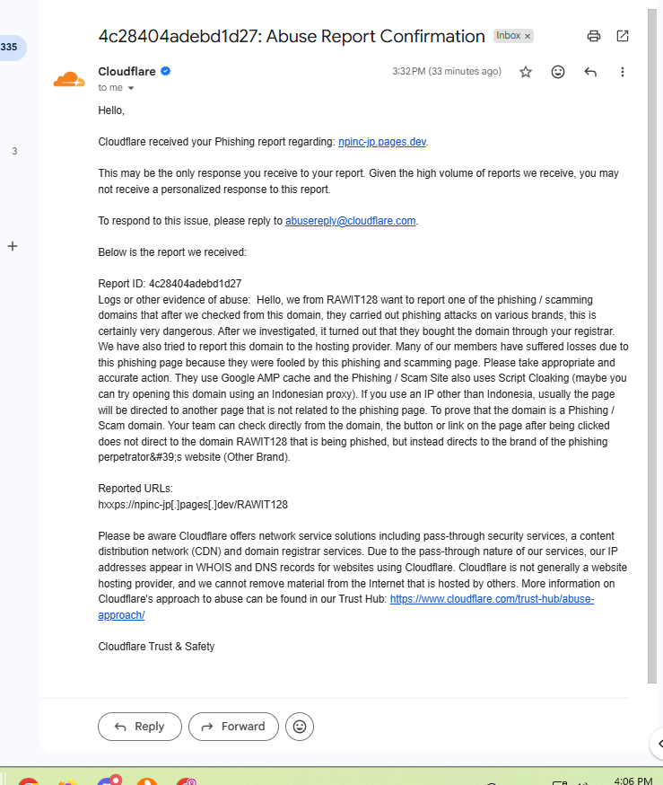The width and height of the screenshot is (663, 785).
Task: Click the Reply button below the email
Action: (x=140, y=727)
